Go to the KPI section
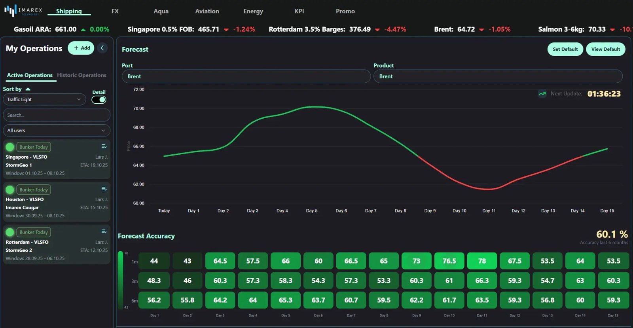Image resolution: width=633 pixels, height=328 pixels. [x=299, y=11]
